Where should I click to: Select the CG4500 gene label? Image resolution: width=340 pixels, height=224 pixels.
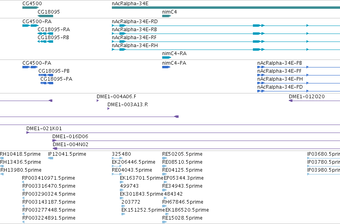[x=32, y=4]
